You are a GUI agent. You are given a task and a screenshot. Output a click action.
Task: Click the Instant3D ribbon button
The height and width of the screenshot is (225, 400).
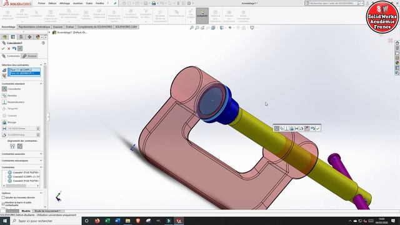coord(202,16)
